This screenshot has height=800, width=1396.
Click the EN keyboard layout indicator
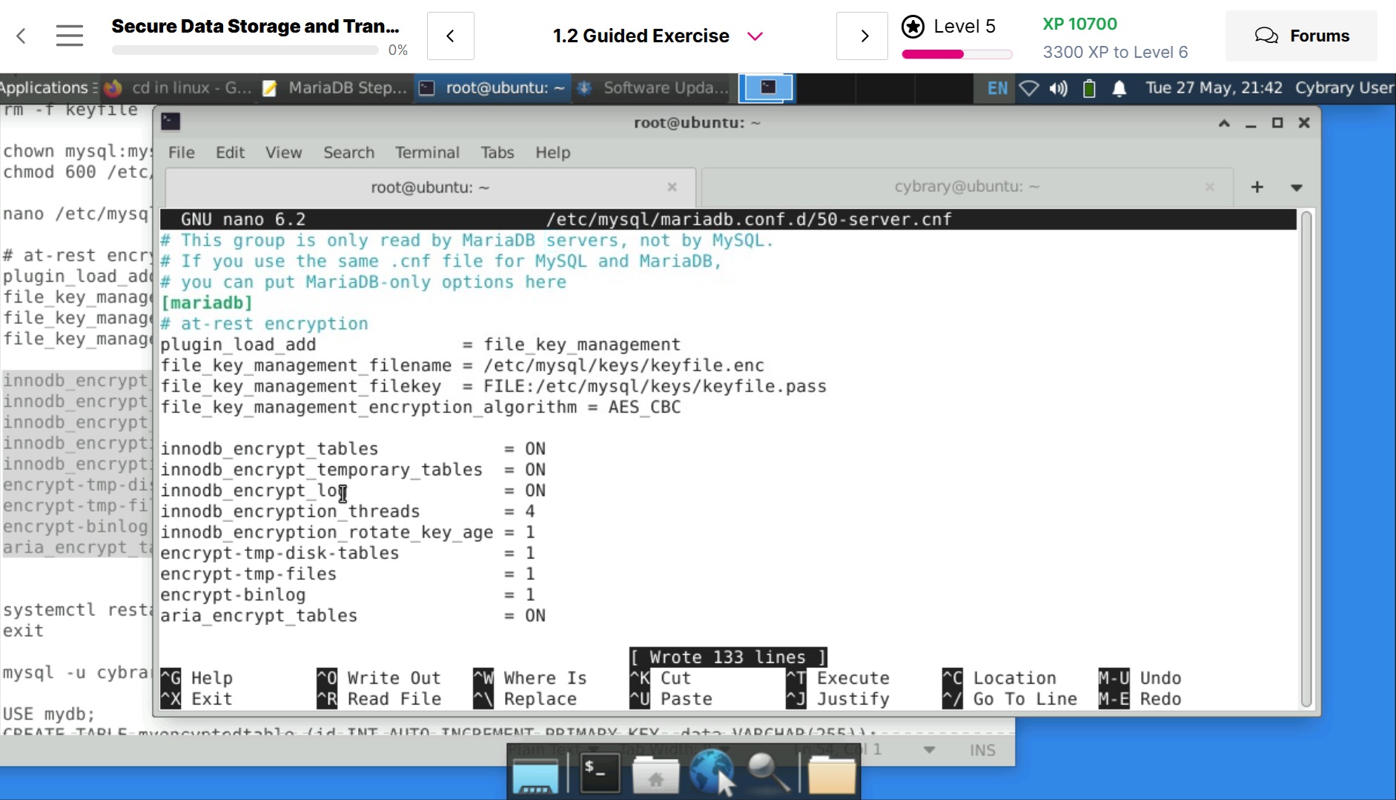[x=997, y=88]
